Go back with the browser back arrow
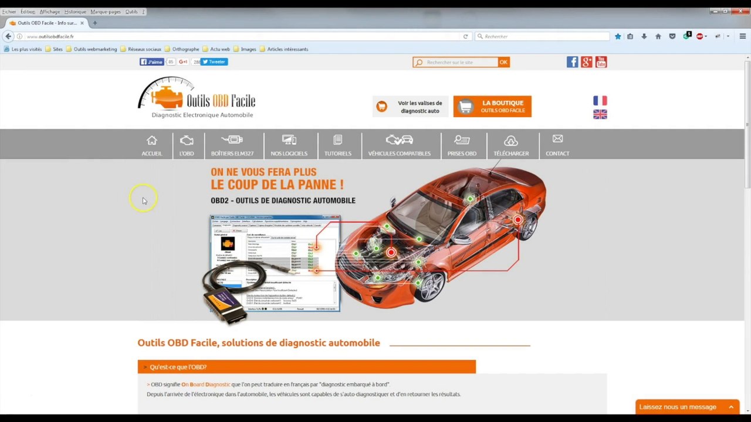Screen dimensions: 751x422 pyautogui.click(x=8, y=36)
